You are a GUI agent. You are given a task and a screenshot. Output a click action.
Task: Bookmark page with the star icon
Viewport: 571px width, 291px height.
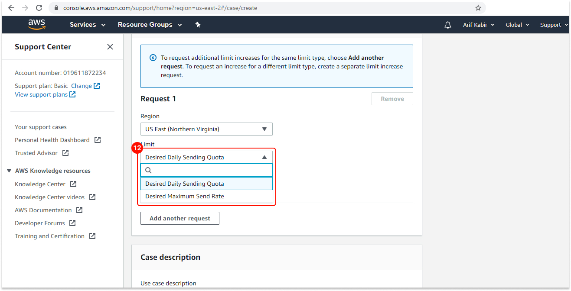pos(478,8)
